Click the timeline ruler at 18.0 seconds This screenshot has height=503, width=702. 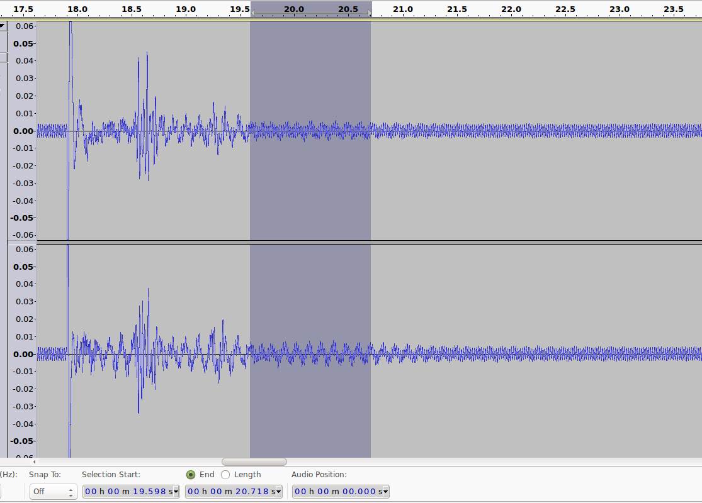(77, 9)
